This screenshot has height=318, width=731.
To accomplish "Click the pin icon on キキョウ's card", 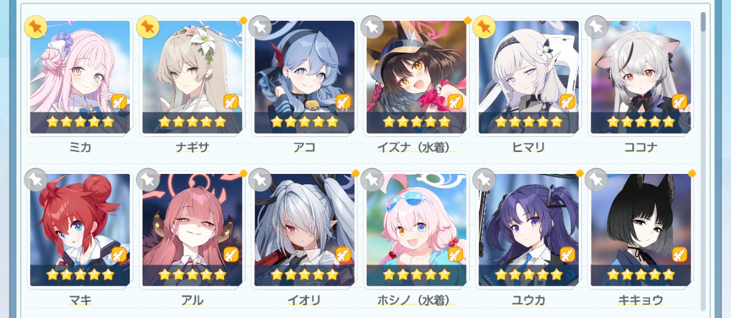I will click(596, 180).
